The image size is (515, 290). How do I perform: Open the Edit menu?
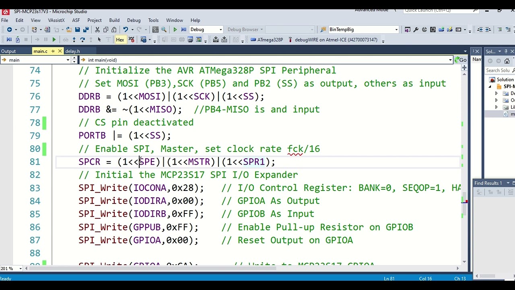19,20
